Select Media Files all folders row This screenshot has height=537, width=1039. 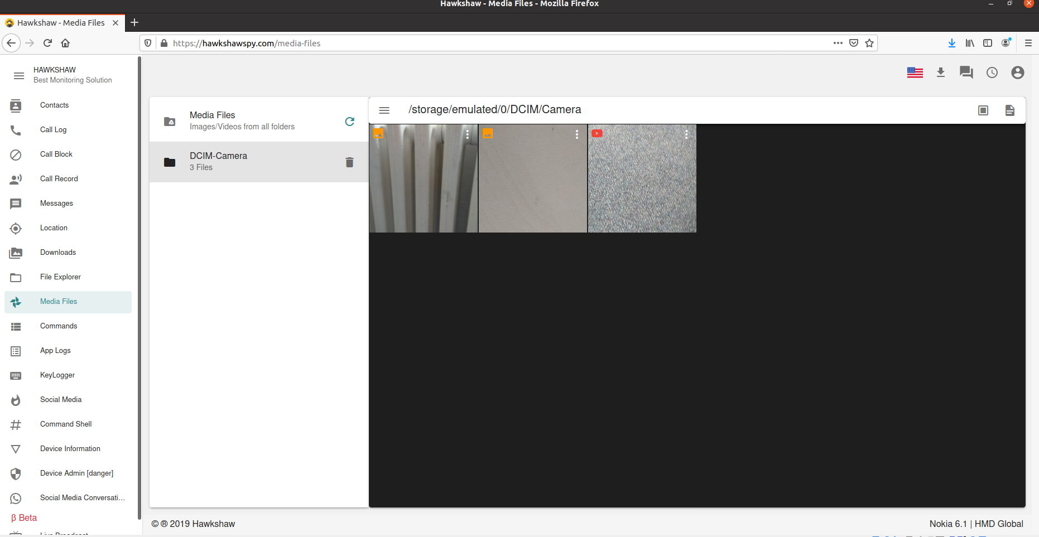pyautogui.click(x=259, y=121)
